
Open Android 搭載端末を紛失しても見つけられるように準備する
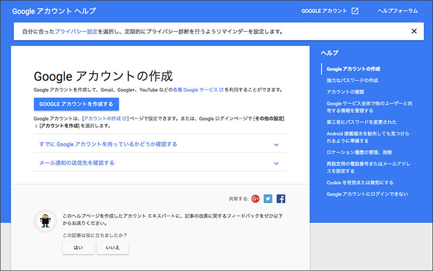[x=368, y=137]
